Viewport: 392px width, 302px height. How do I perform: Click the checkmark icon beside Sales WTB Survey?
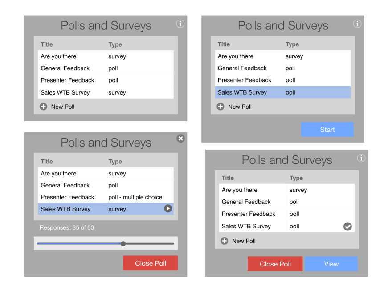pyautogui.click(x=347, y=226)
